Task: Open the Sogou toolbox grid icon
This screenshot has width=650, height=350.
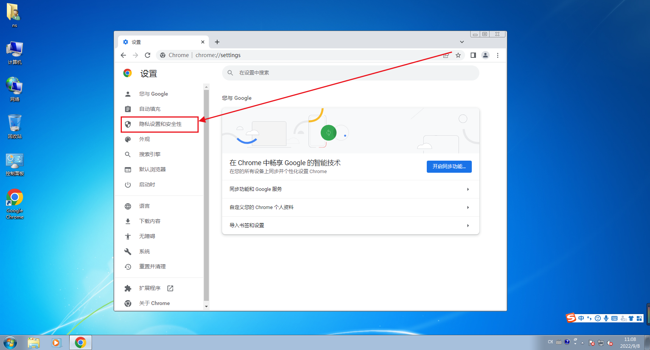Action: (x=639, y=318)
